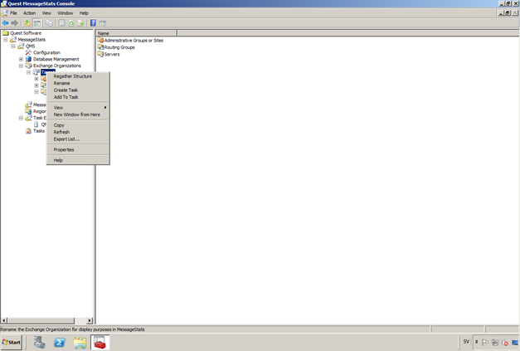Open PowerShell from the taskbar
Screen dimensions: 520x351
[x=60, y=343]
